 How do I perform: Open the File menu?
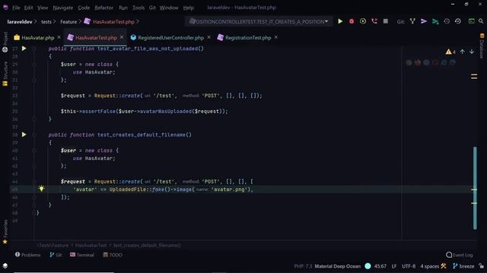(16, 8)
